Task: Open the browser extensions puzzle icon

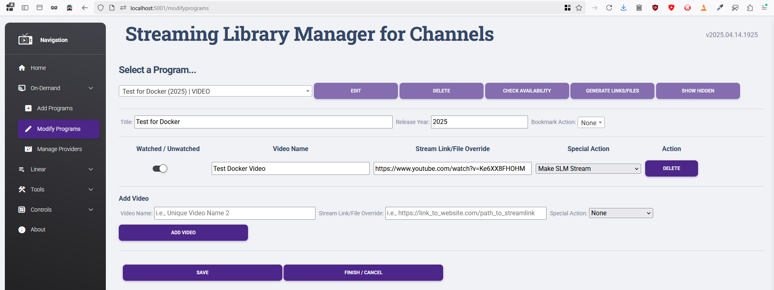Action: pyautogui.click(x=750, y=8)
